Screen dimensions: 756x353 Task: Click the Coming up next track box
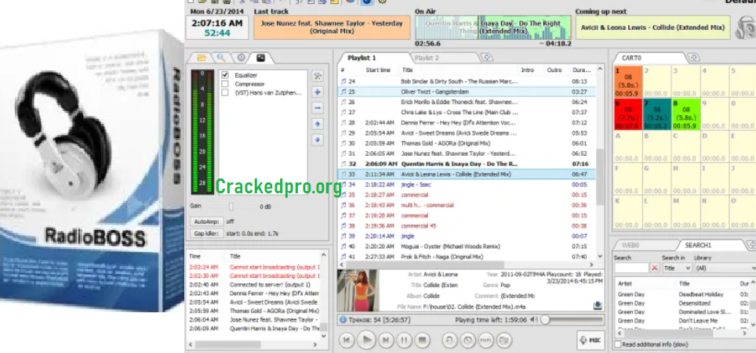pyautogui.click(x=652, y=27)
